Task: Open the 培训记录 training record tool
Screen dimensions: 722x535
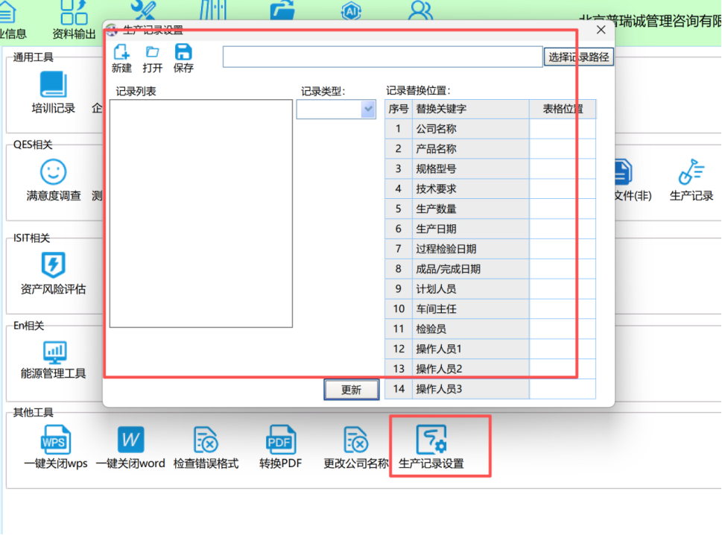Action: (x=53, y=86)
